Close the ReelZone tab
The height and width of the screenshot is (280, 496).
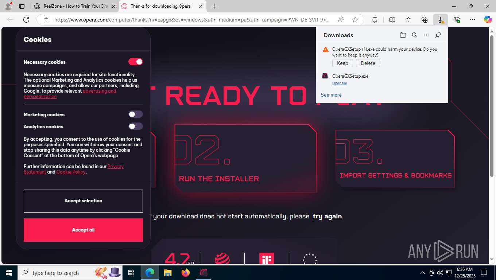[x=113, y=6]
